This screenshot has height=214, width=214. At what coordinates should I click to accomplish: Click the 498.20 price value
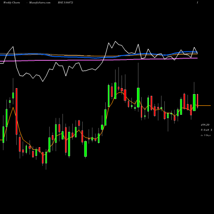[205, 125]
